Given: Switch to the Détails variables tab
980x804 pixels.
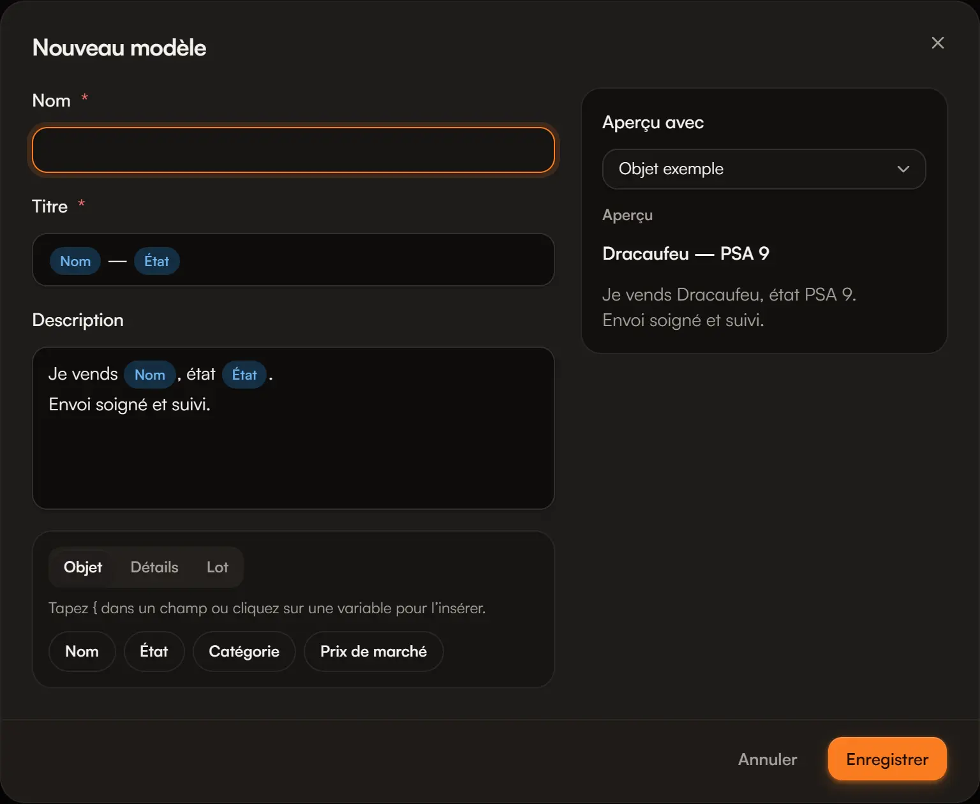Looking at the screenshot, I should coord(154,567).
